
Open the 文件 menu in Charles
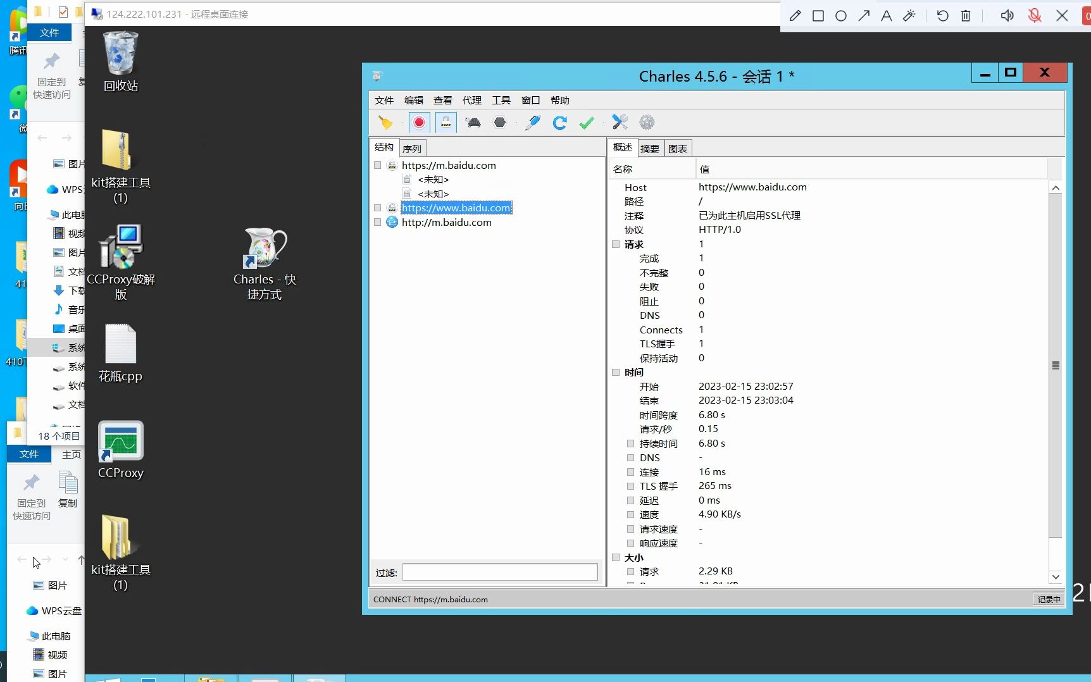[384, 100]
